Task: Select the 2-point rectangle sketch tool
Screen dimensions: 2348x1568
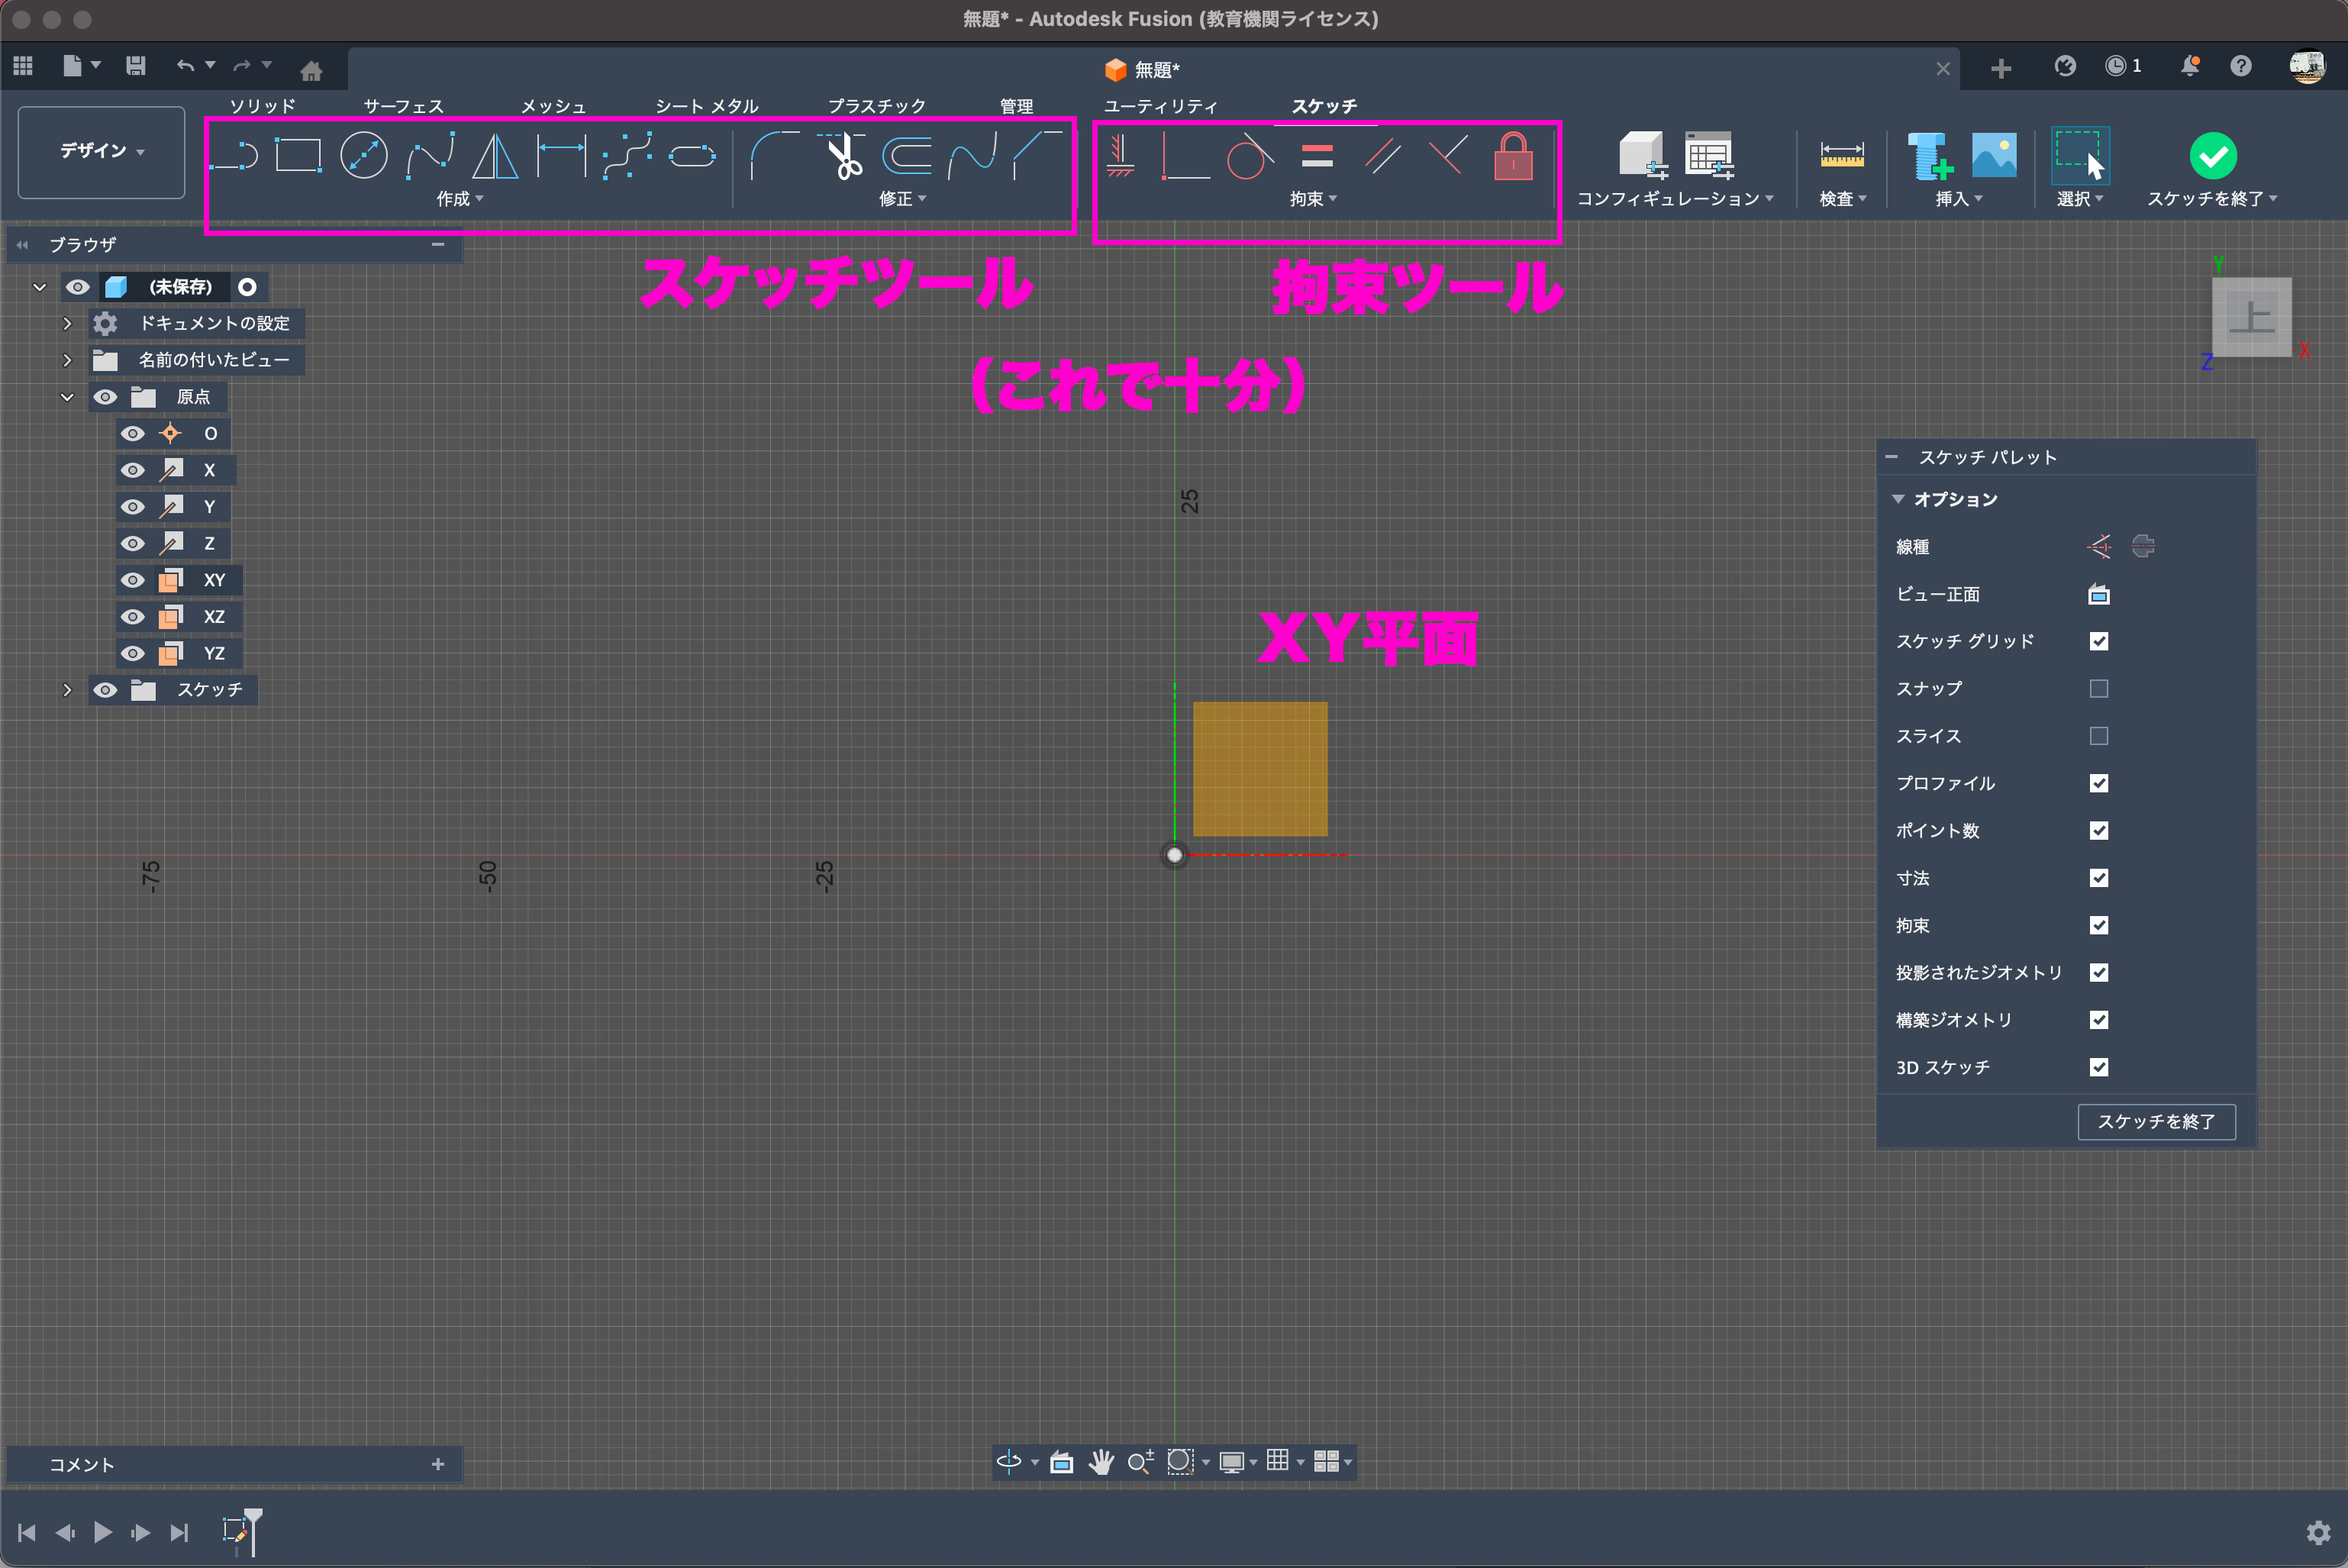Action: pos(298,155)
